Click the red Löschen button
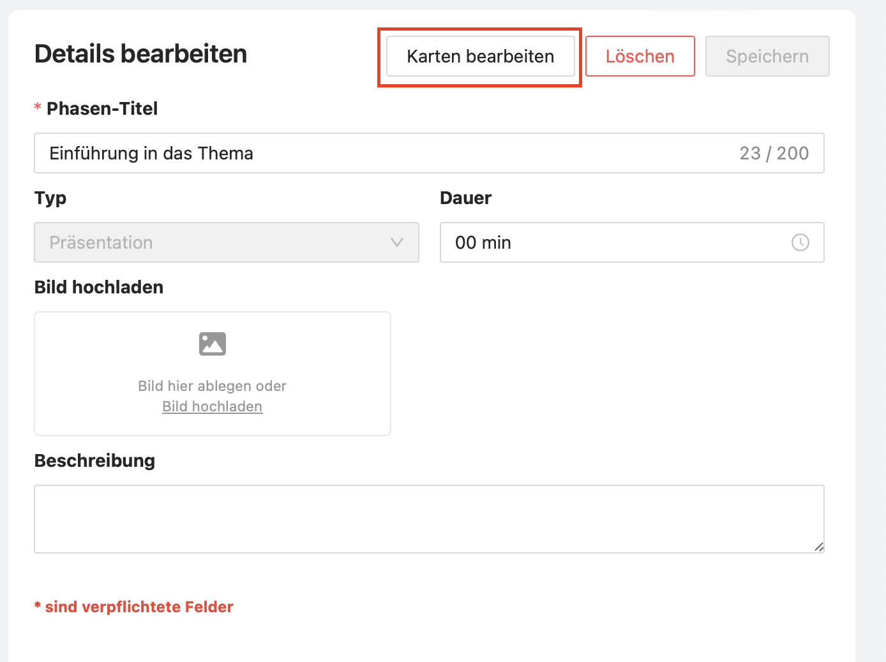Viewport: 886px width, 662px height. click(640, 56)
